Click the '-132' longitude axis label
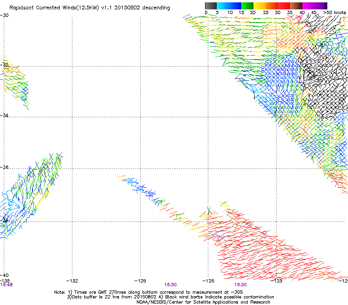Viewport: 348px width, 305px height. [72, 281]
